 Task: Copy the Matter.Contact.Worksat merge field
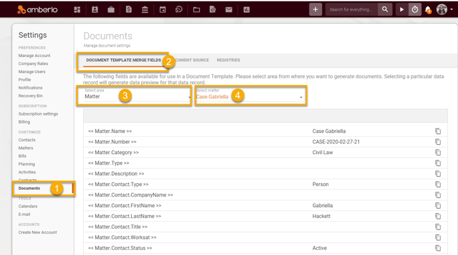click(438, 238)
